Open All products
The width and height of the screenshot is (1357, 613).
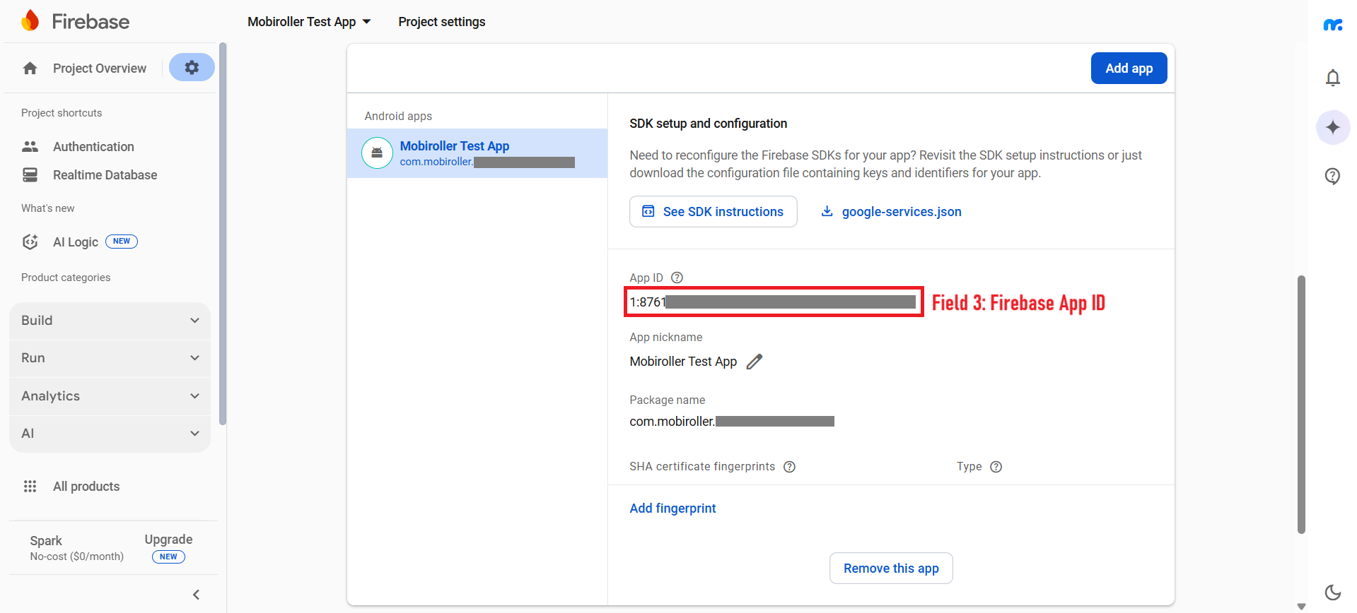point(86,487)
